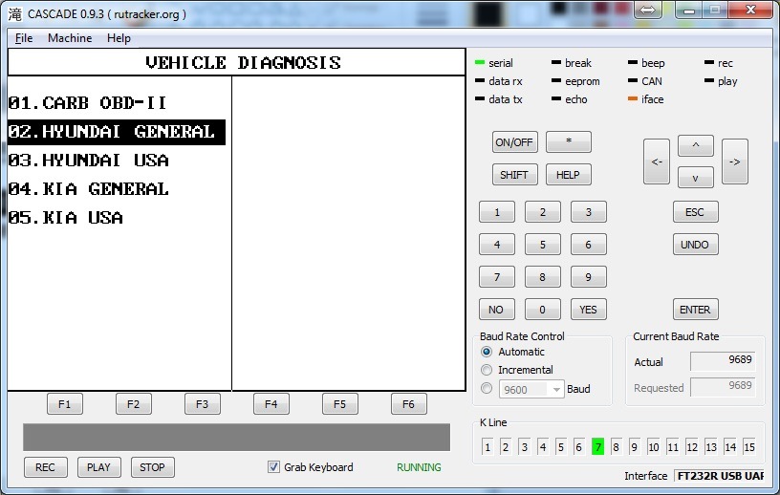780x495 pixels.
Task: Click keypad digit 6
Action: [589, 245]
